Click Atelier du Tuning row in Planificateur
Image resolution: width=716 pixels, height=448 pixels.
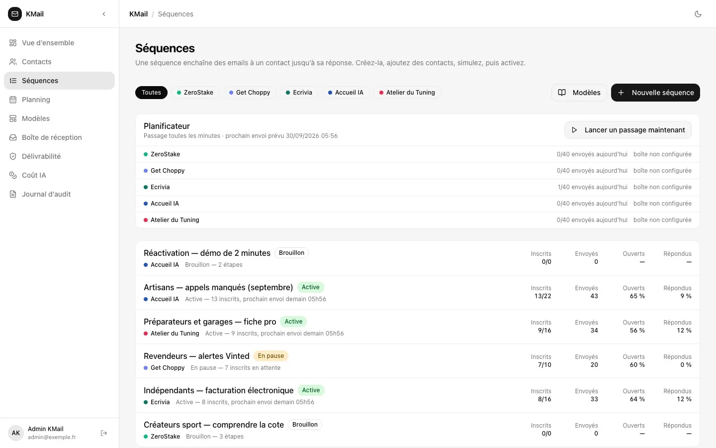tap(418, 220)
